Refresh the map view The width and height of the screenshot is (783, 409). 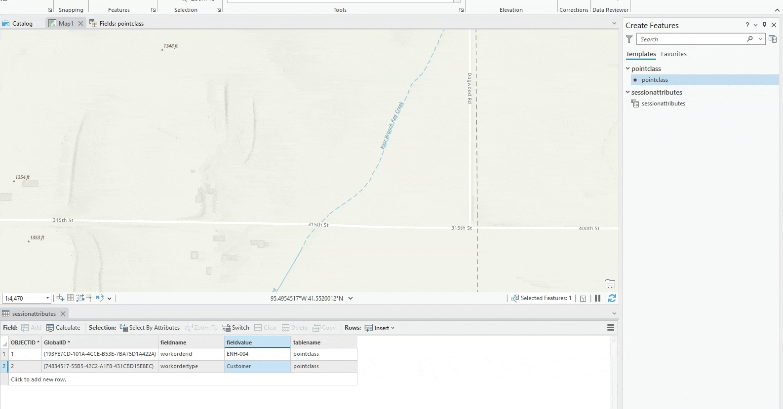(612, 298)
